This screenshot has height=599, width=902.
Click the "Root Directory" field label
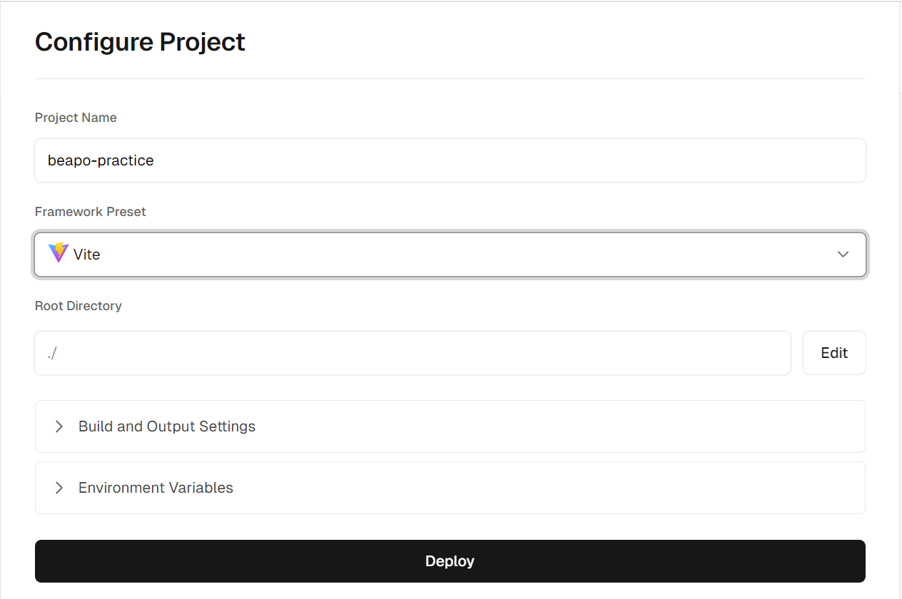click(x=78, y=306)
